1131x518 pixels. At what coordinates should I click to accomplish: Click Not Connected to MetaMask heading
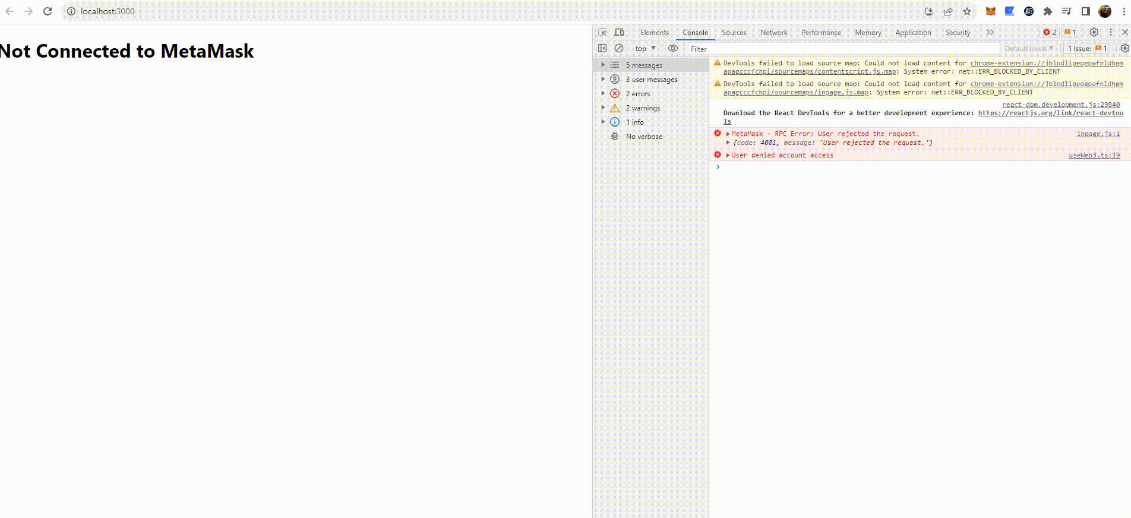127,51
